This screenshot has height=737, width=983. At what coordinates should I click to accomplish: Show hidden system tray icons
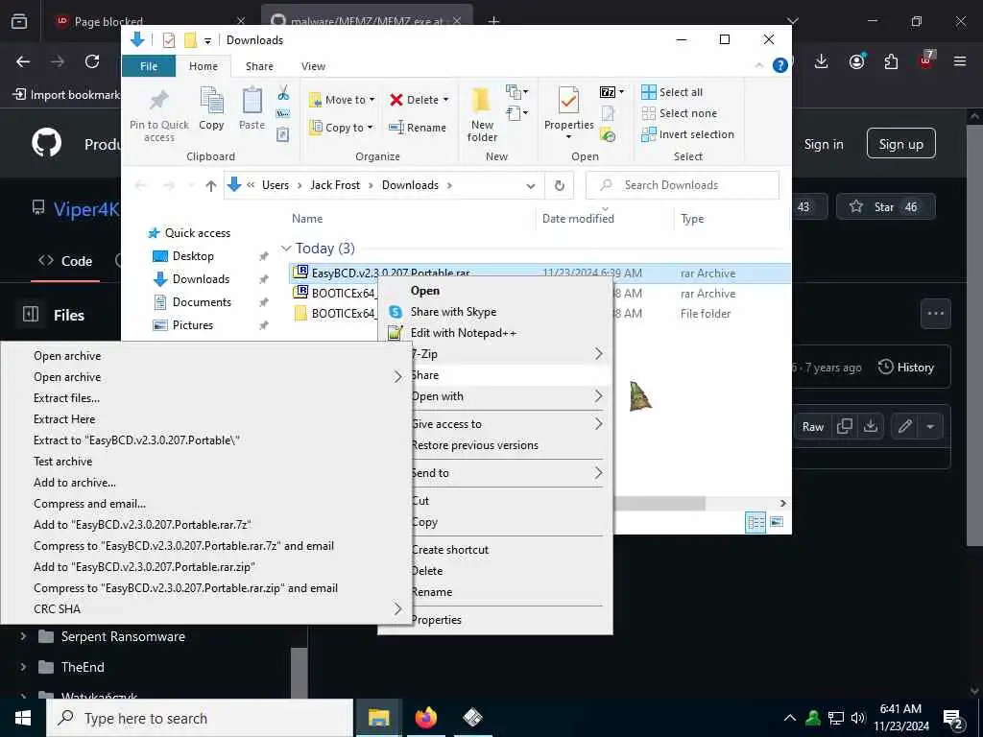tap(790, 718)
